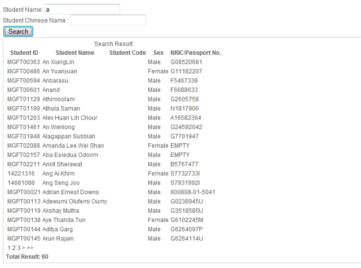Select student name Anbarasu
Screen dimensions: 361x268
click(x=55, y=81)
